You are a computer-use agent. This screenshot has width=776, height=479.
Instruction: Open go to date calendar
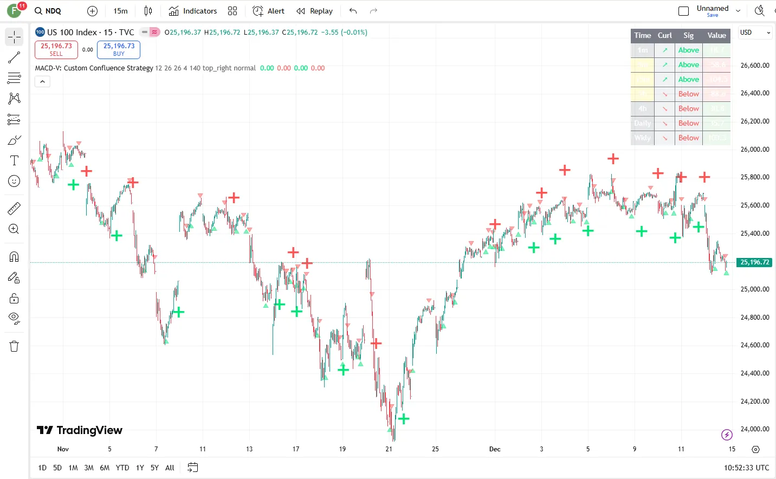coord(192,468)
